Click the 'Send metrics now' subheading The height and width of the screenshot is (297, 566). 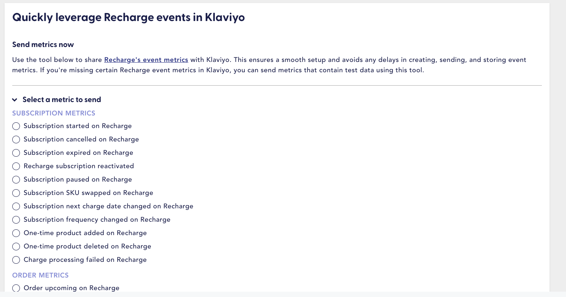[43, 45]
